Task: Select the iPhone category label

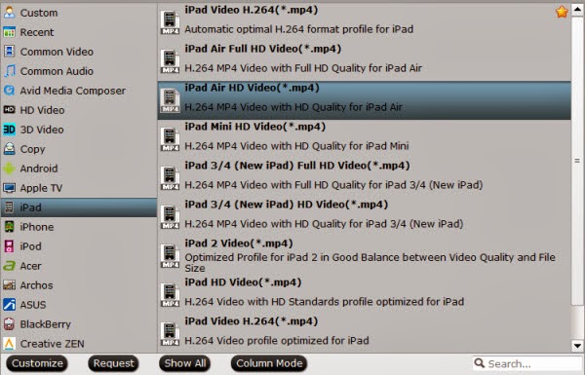Action: (x=37, y=227)
